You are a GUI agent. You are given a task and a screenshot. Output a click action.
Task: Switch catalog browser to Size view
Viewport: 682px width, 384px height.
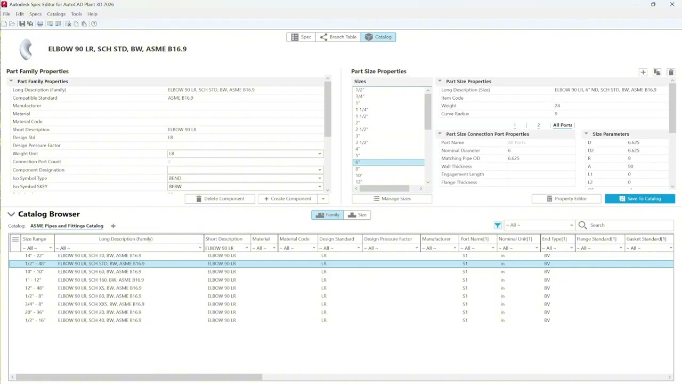pyautogui.click(x=357, y=214)
